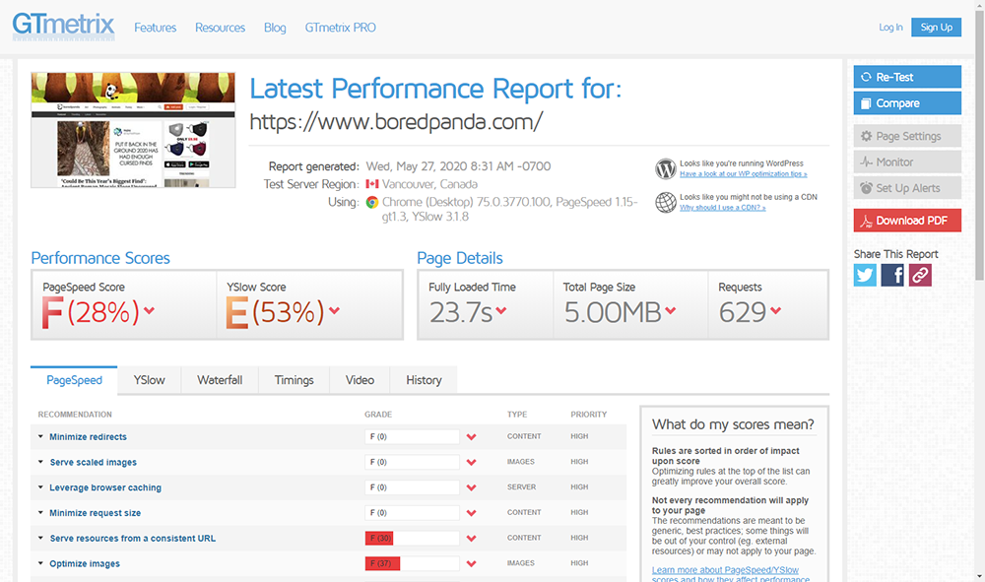
Task: Click the 5.00MB total page size value
Action: pyautogui.click(x=613, y=312)
